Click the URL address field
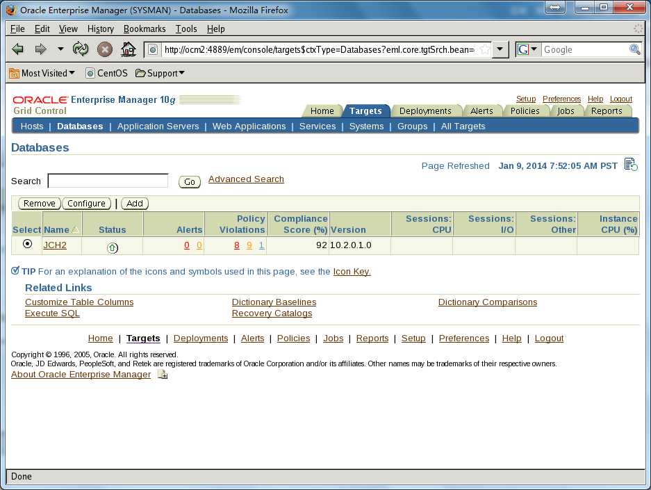651x490 pixels. (319, 50)
